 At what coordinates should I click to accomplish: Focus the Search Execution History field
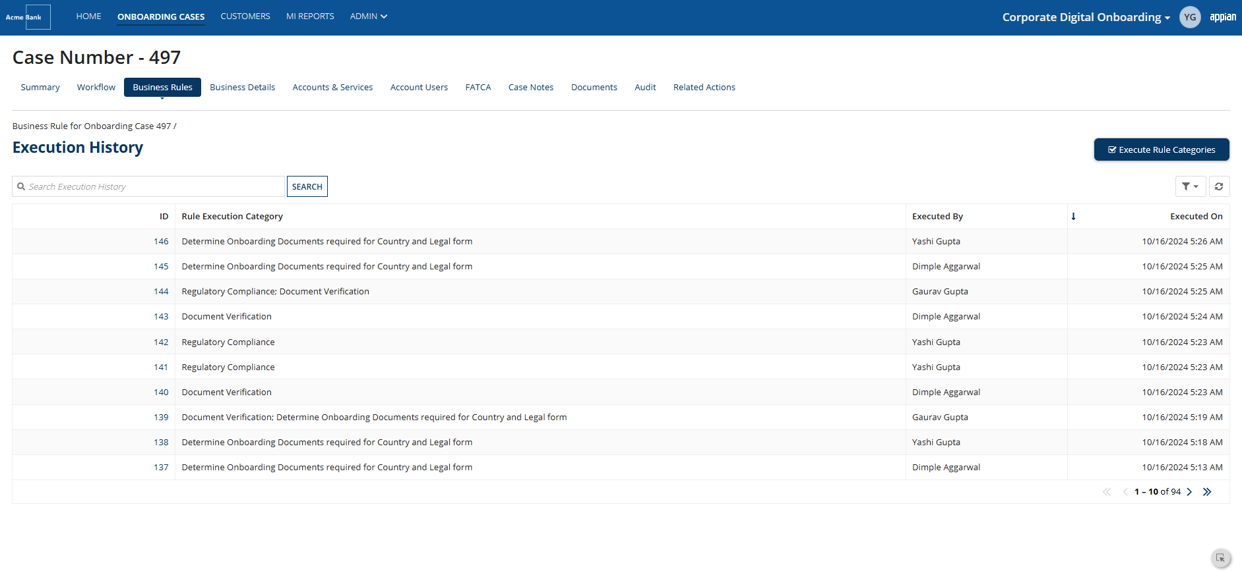point(148,186)
